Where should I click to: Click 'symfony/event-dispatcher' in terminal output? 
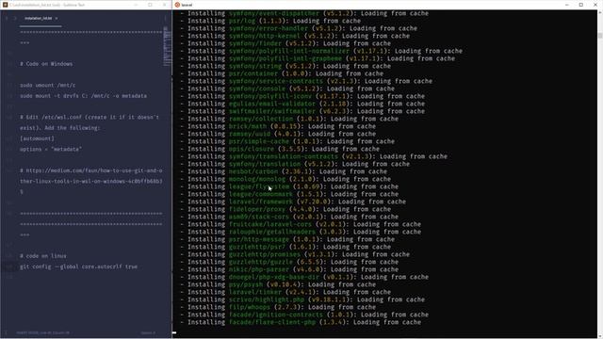coord(274,13)
